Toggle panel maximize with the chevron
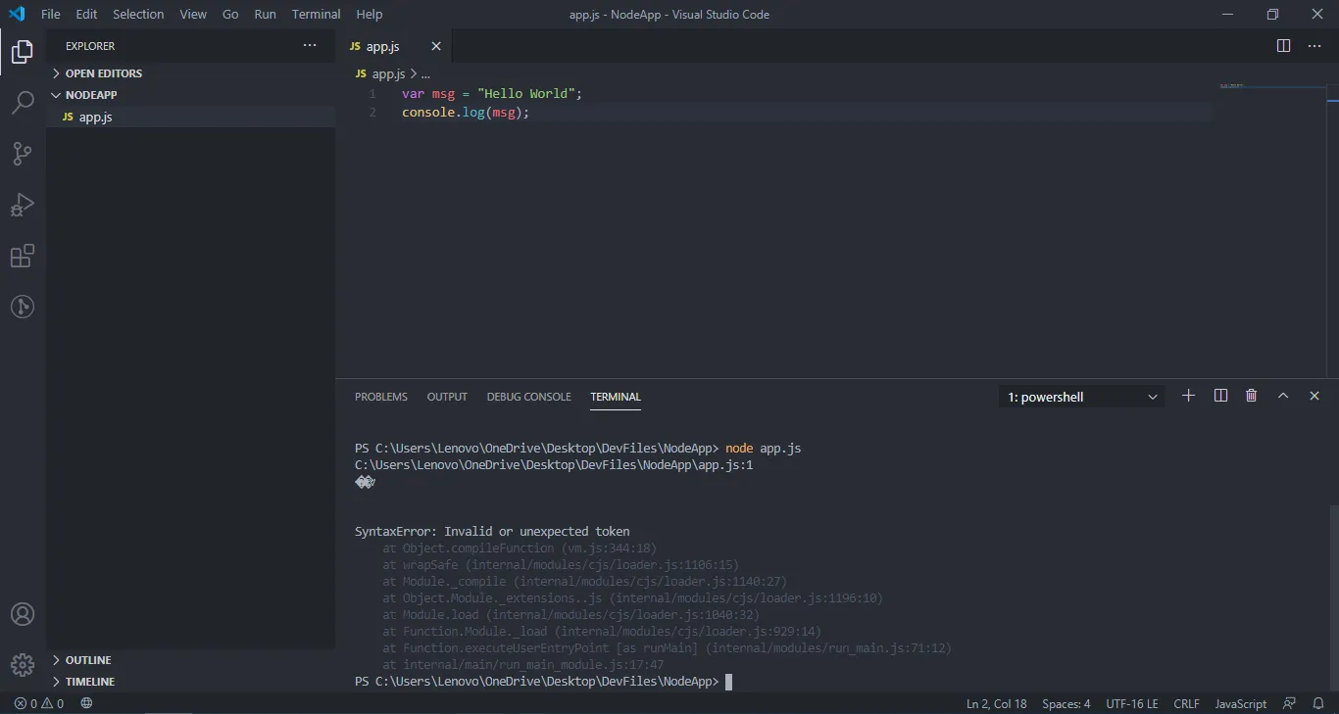1339x714 pixels. point(1283,396)
